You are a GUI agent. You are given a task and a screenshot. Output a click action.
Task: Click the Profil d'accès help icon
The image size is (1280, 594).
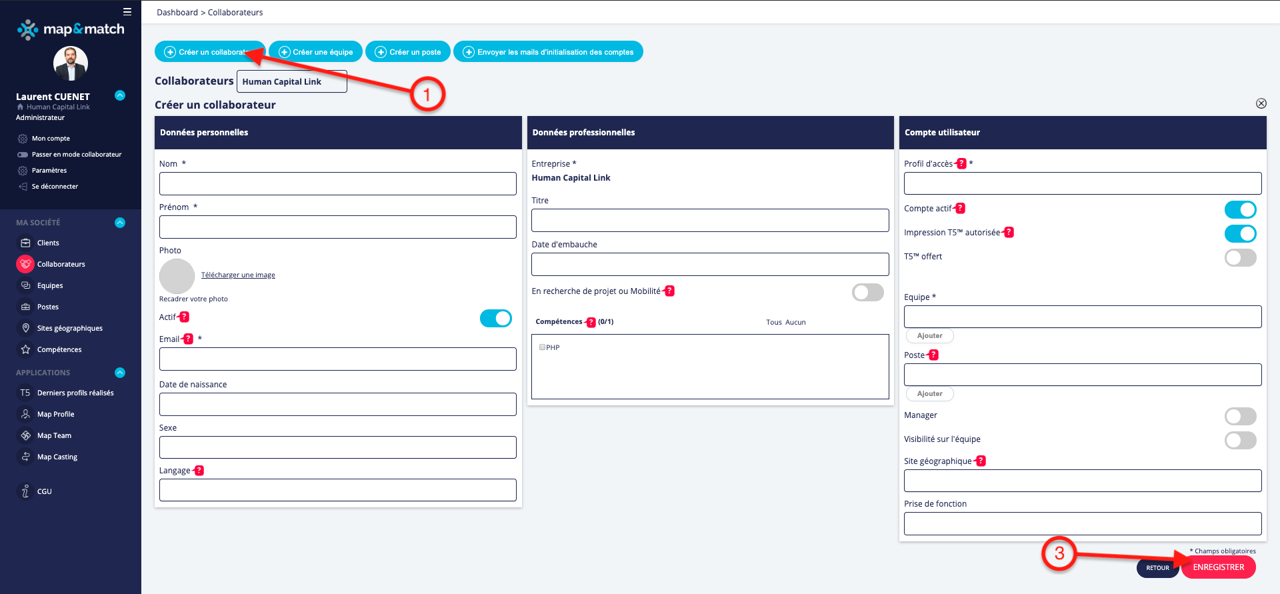[x=961, y=163]
